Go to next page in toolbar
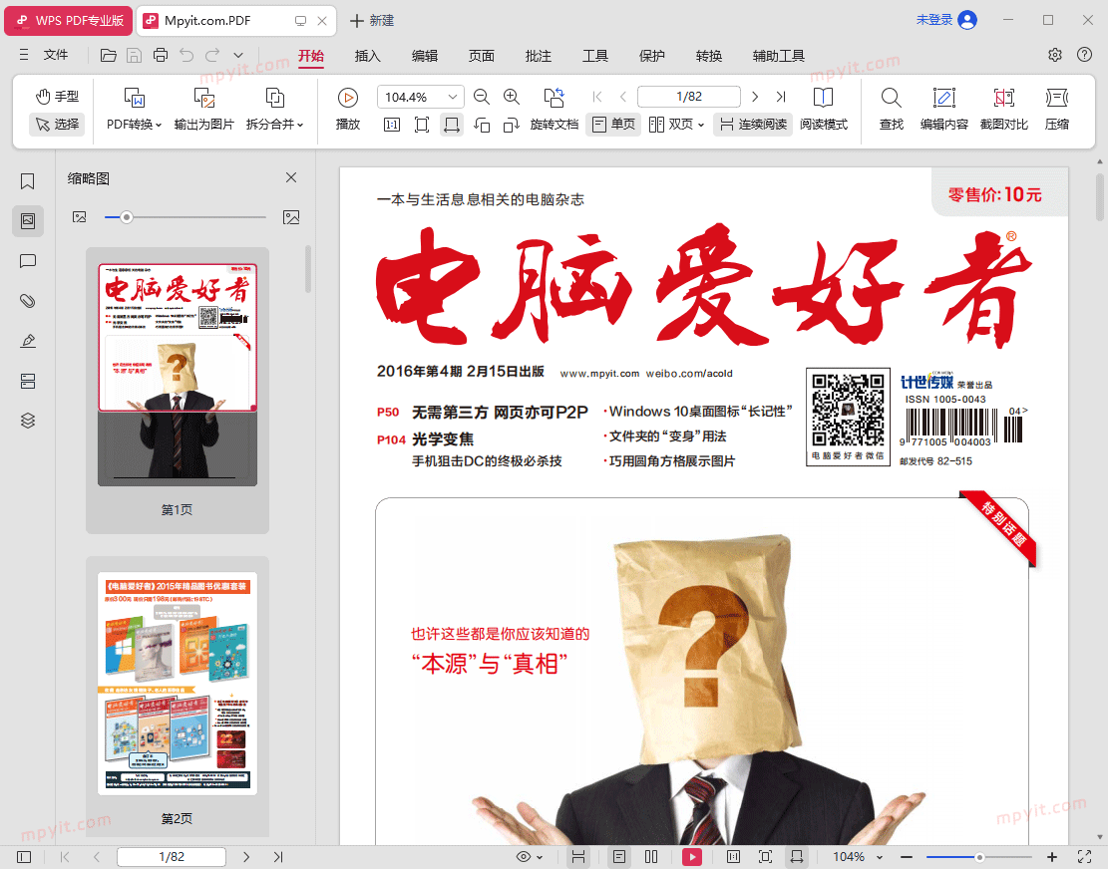 click(755, 97)
